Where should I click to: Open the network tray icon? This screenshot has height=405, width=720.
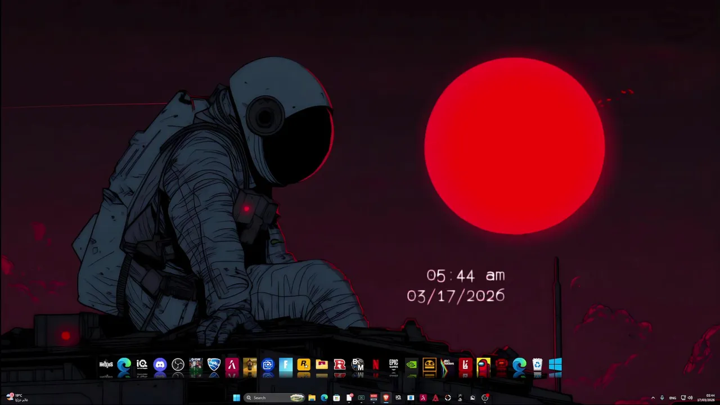coord(683,398)
